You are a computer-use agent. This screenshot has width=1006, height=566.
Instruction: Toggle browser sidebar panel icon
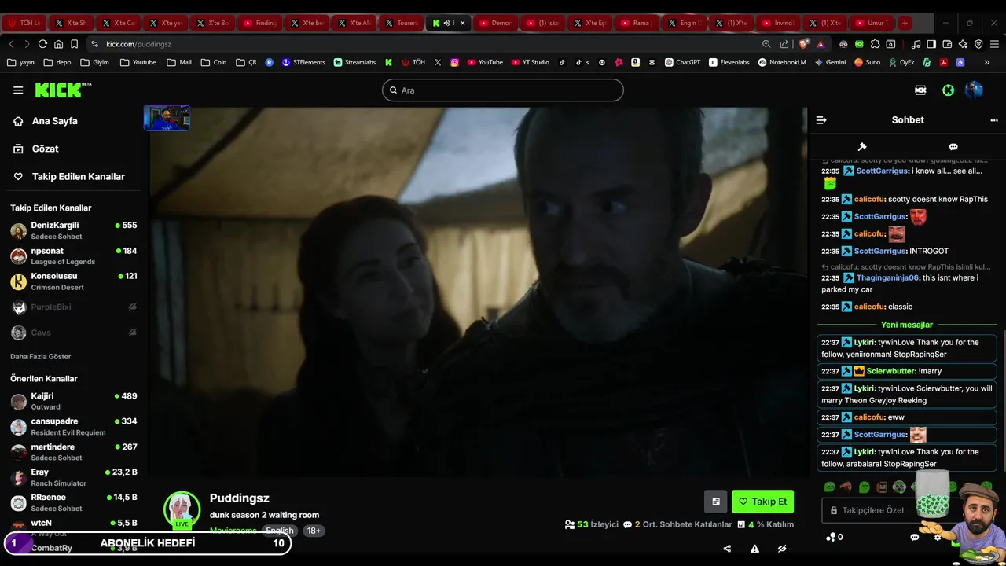pyautogui.click(x=931, y=44)
